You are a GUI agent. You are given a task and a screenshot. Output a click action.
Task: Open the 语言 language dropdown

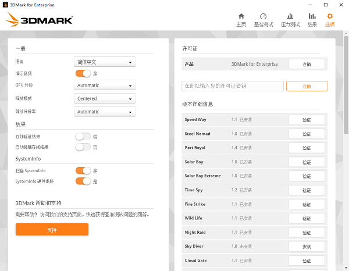coord(105,62)
